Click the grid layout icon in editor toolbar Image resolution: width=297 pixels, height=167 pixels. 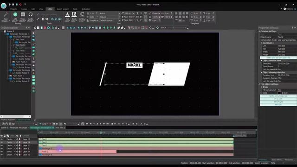tap(63, 28)
